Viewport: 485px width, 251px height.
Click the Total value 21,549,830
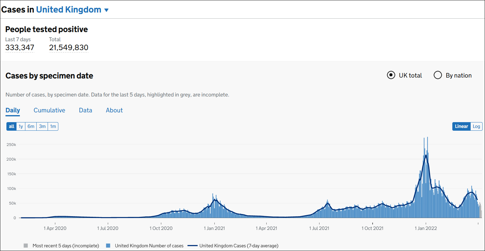pos(69,48)
